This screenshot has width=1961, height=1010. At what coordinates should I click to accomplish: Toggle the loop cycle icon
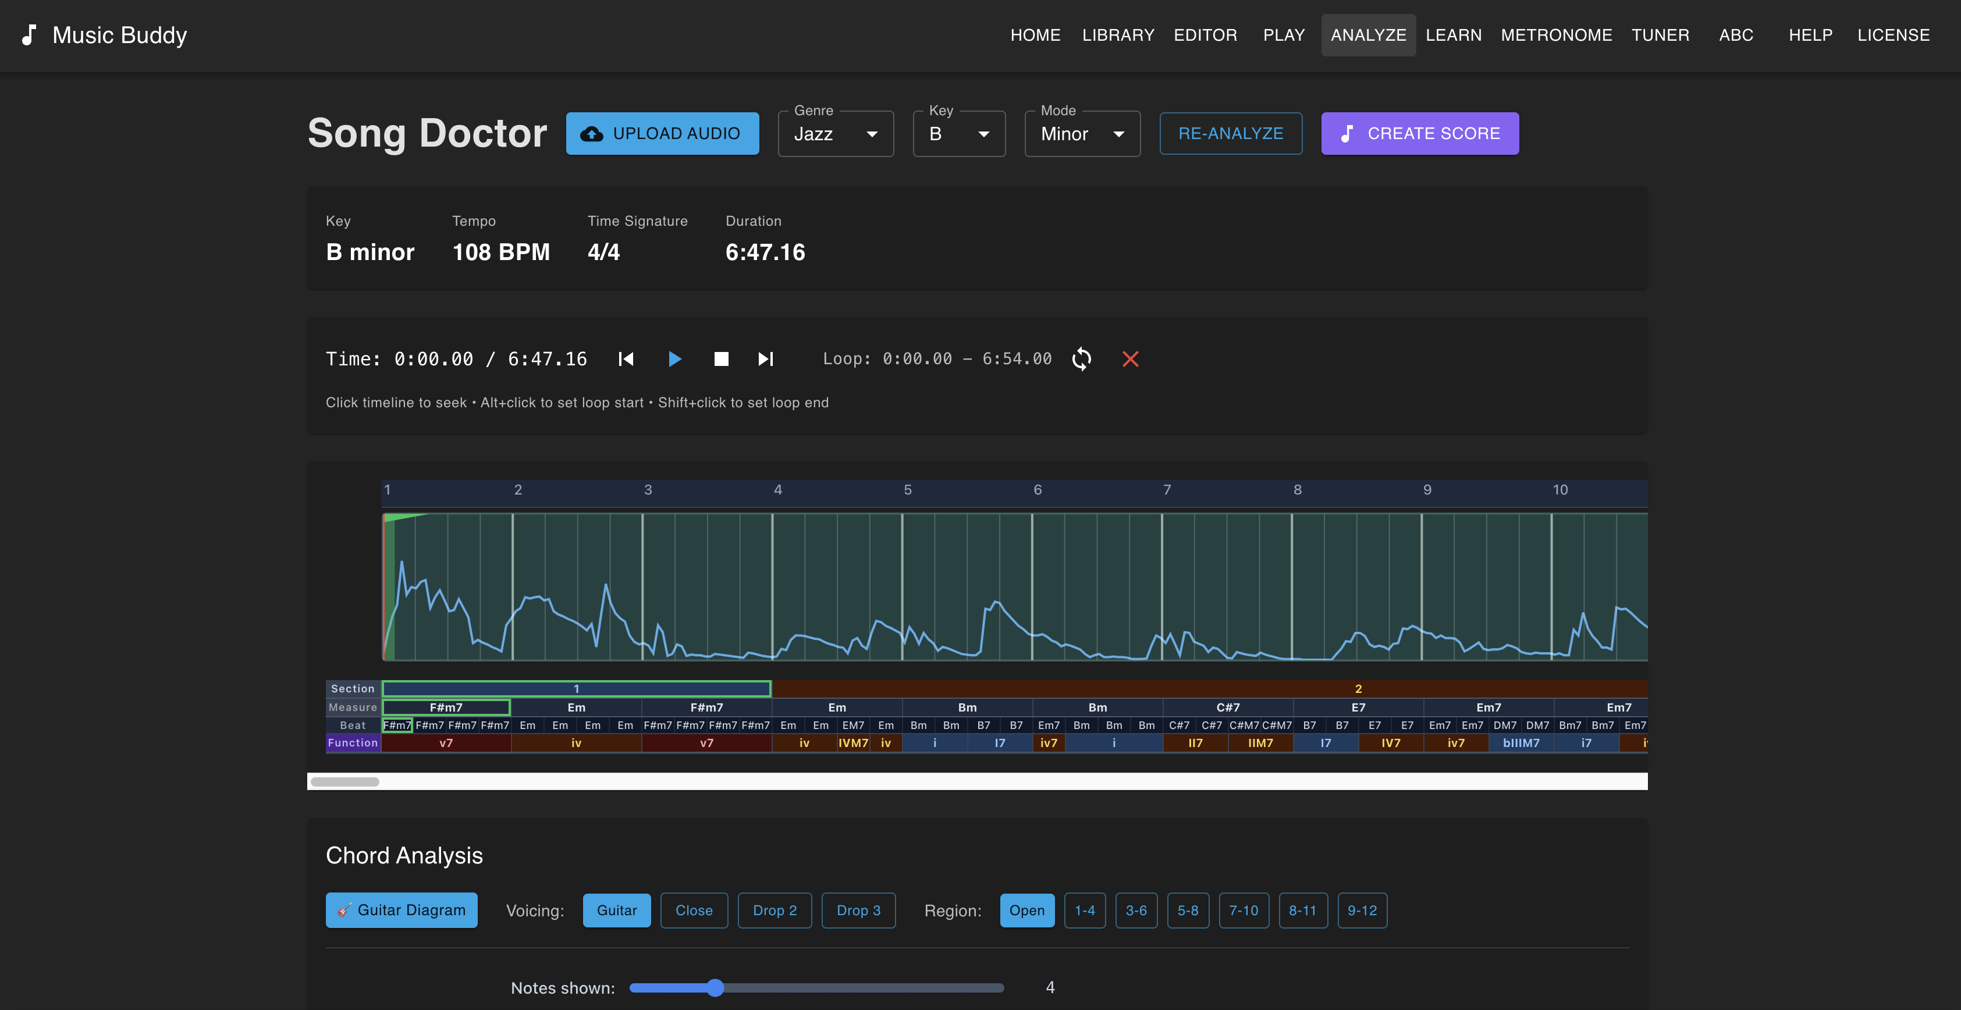pos(1081,358)
